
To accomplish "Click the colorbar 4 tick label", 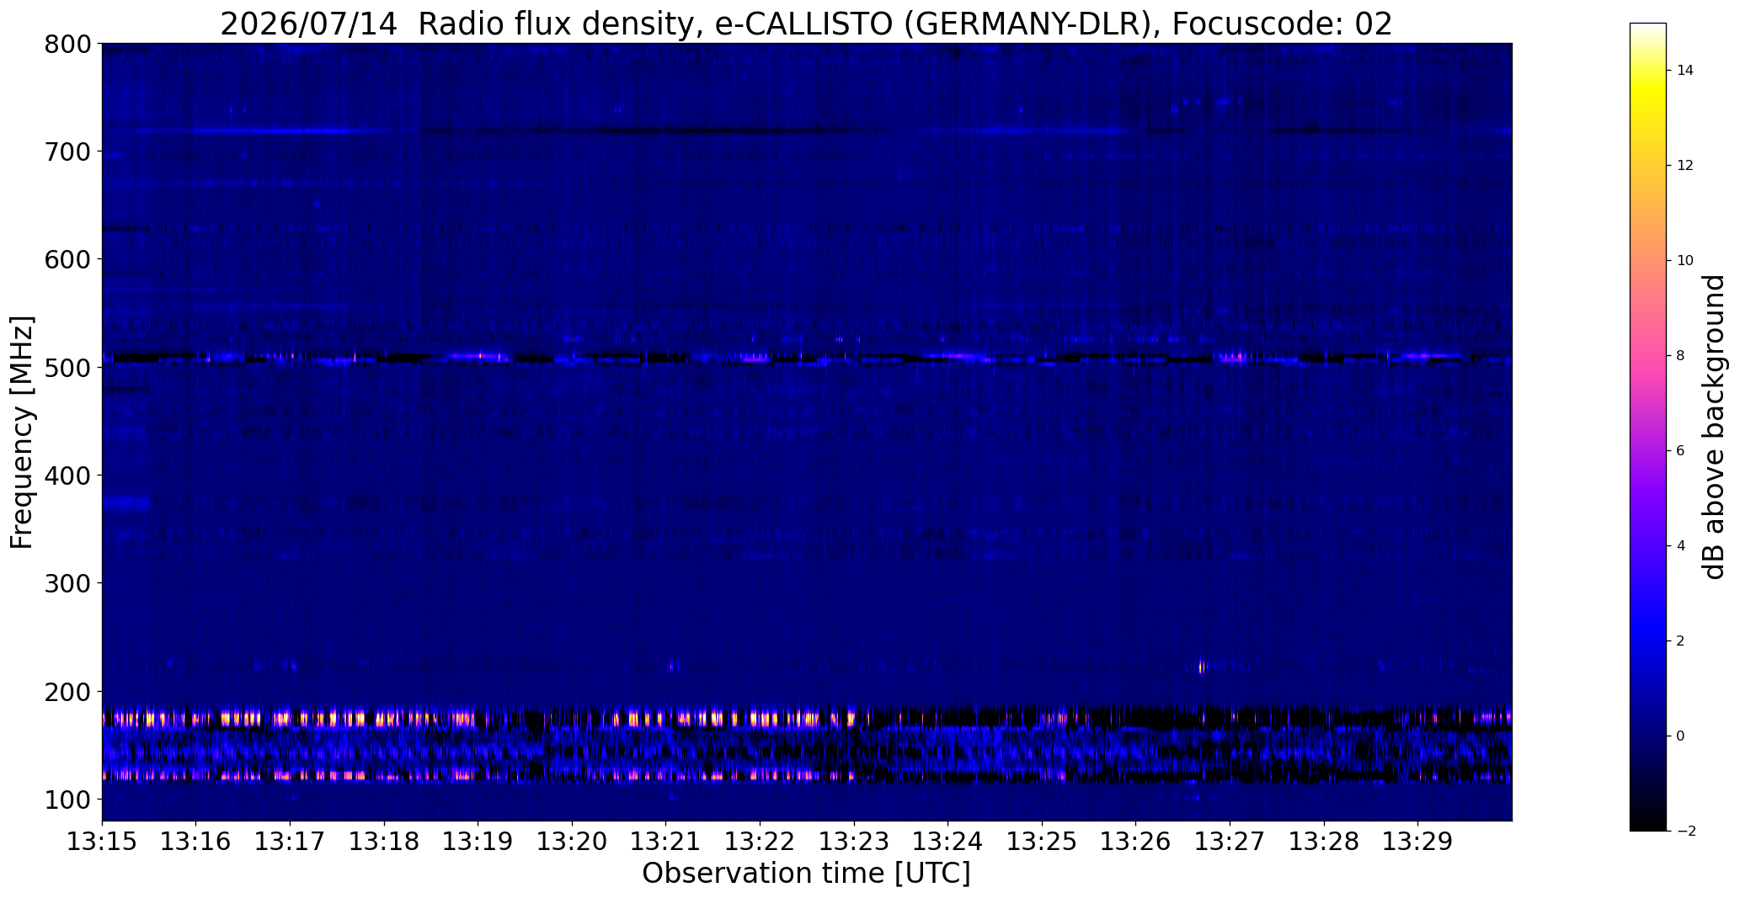I will [x=1680, y=546].
